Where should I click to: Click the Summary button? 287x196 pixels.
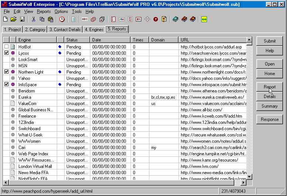pyautogui.click(x=269, y=106)
